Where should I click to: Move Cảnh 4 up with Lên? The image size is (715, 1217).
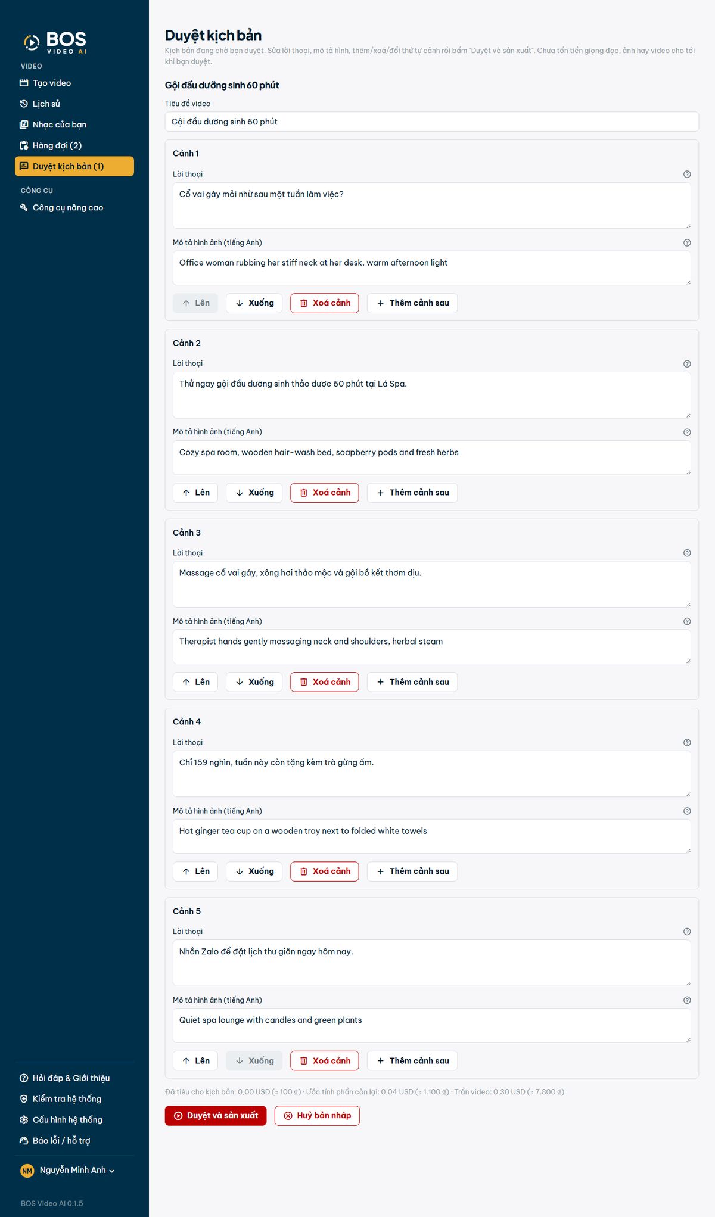(x=195, y=871)
